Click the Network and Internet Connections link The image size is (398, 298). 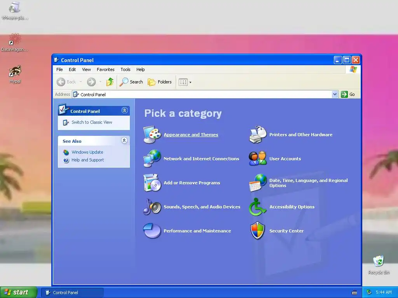point(201,159)
